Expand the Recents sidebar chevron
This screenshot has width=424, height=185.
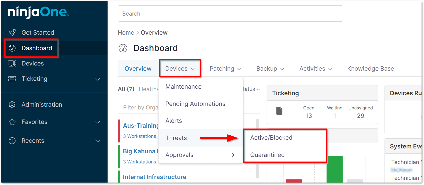(x=98, y=141)
